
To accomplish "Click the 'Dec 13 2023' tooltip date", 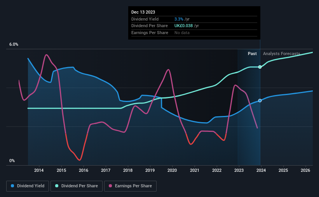I will point(143,12).
